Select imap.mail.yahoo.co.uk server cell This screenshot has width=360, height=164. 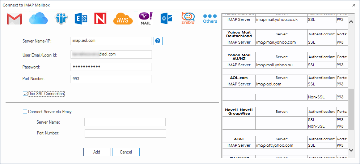click(x=281, y=20)
